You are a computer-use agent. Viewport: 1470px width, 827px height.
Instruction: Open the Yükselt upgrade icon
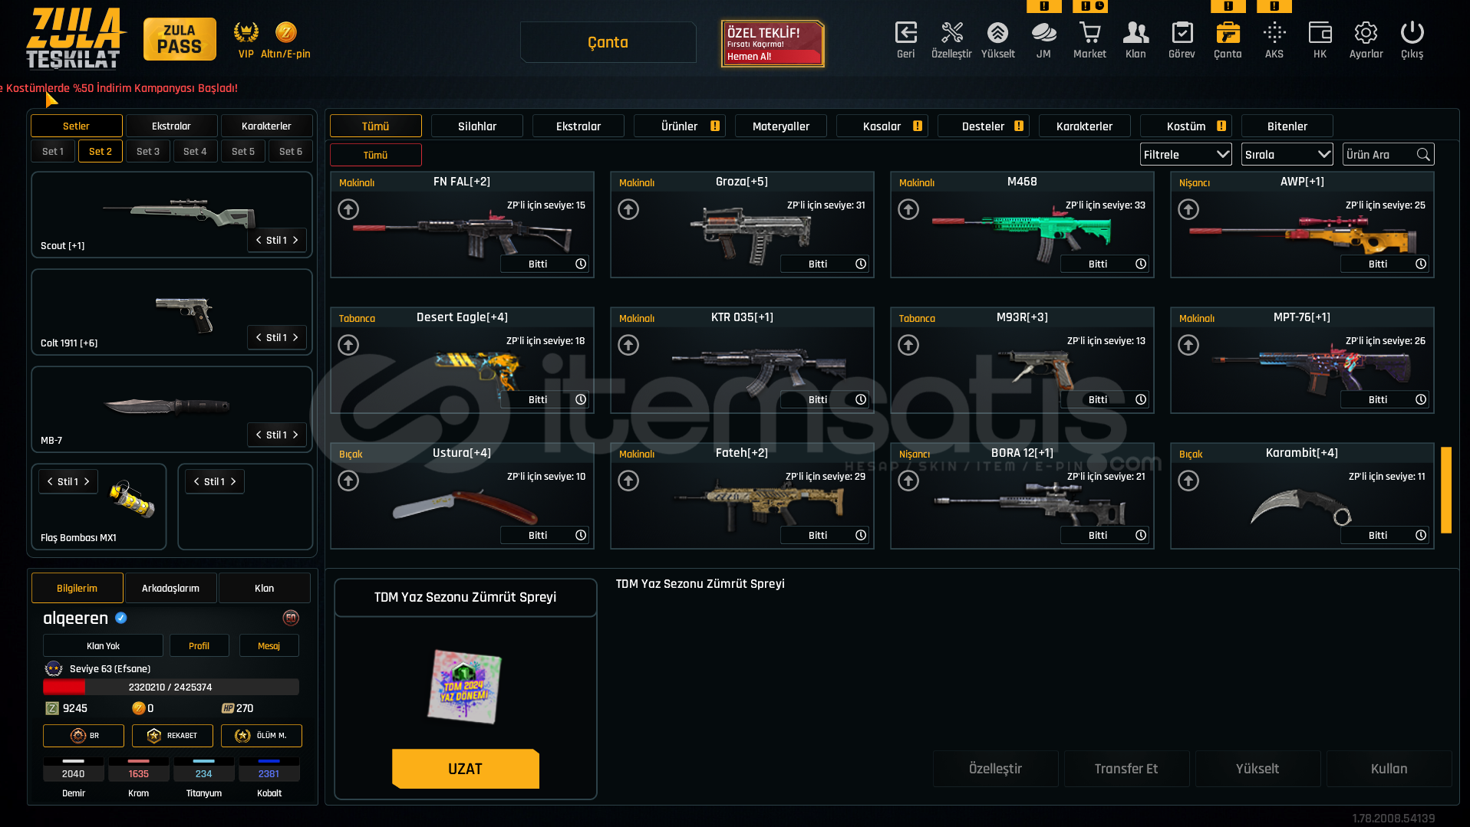997,33
